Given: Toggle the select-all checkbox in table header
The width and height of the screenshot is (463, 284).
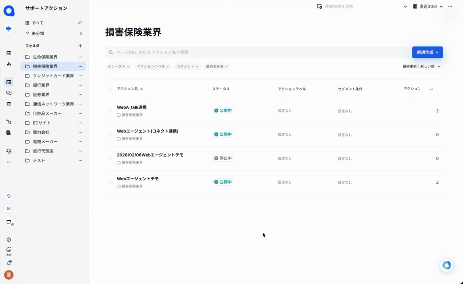Looking at the screenshot, I should click(x=110, y=89).
